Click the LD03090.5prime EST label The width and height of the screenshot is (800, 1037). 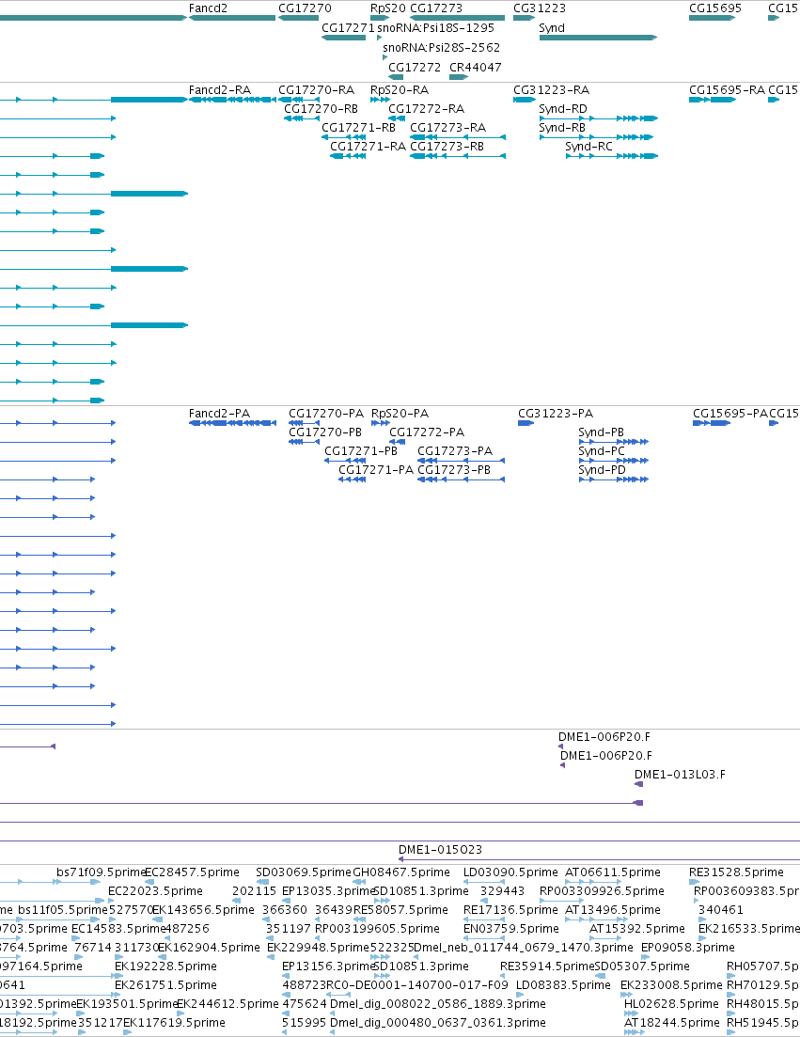[x=510, y=872]
